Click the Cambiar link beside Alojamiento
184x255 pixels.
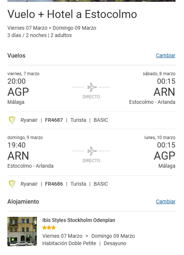(166, 201)
